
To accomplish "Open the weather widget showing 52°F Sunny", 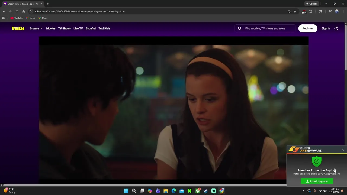I will tap(9, 191).
